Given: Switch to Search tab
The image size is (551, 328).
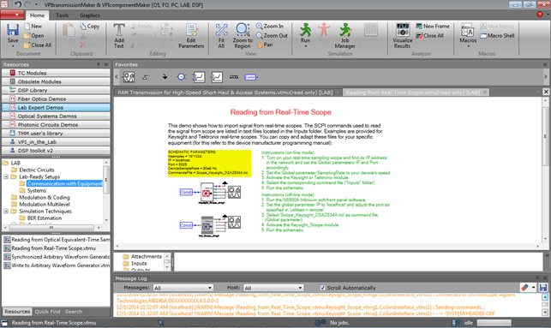Looking at the screenshot, I should [74, 312].
